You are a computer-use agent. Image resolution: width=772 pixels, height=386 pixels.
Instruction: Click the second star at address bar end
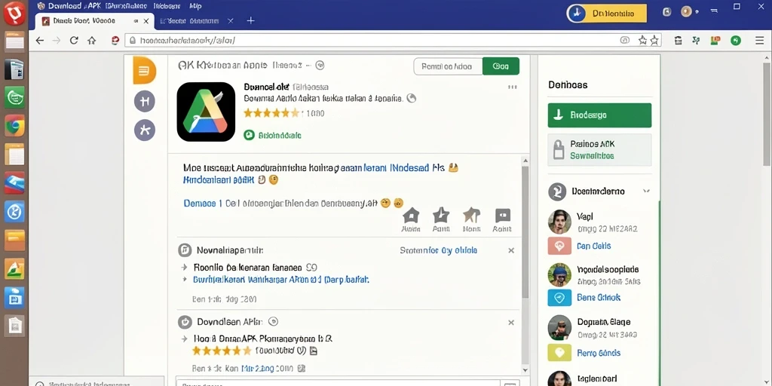654,41
